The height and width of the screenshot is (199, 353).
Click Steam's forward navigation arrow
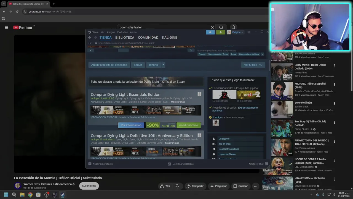pyautogui.click(x=95, y=38)
